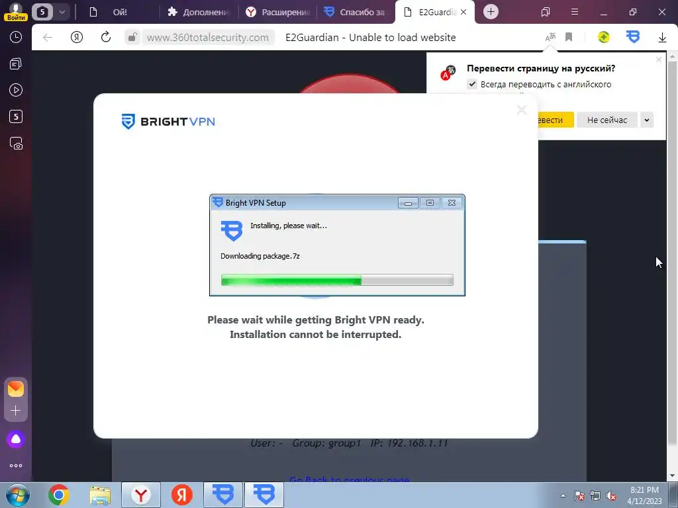This screenshot has width=678, height=508.
Task: Switch to the Дополнения tab
Action: [x=199, y=12]
